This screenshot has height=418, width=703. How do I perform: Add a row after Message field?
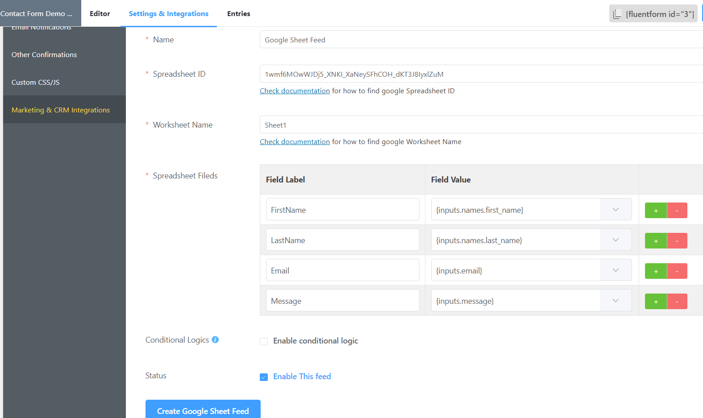coord(656,301)
